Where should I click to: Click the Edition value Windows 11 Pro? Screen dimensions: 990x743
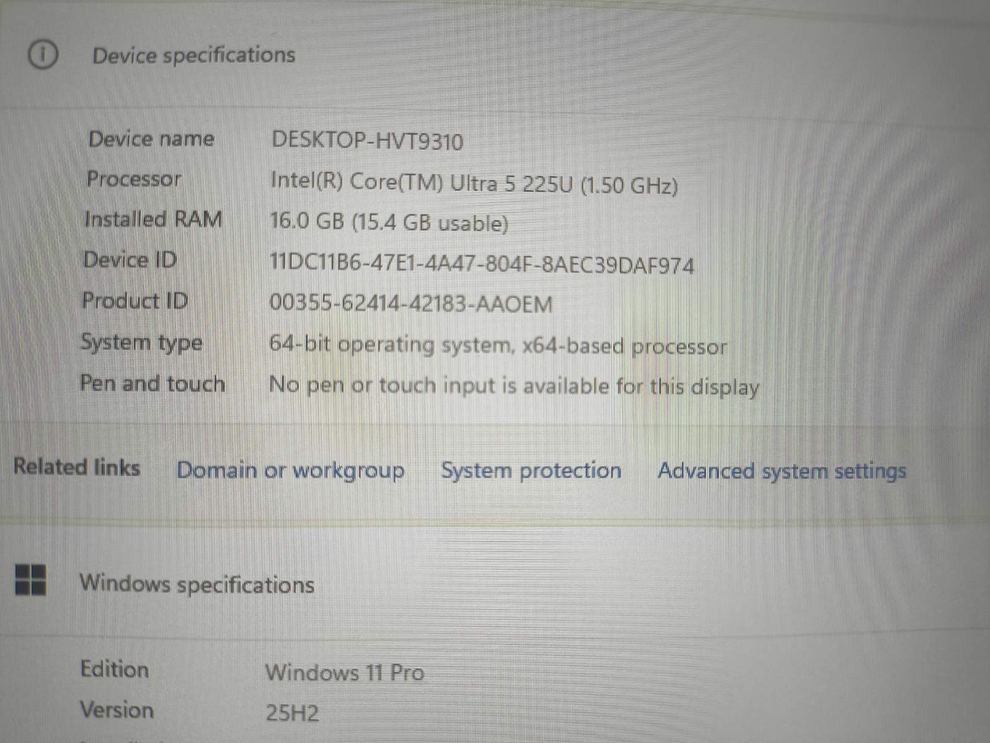point(345,672)
